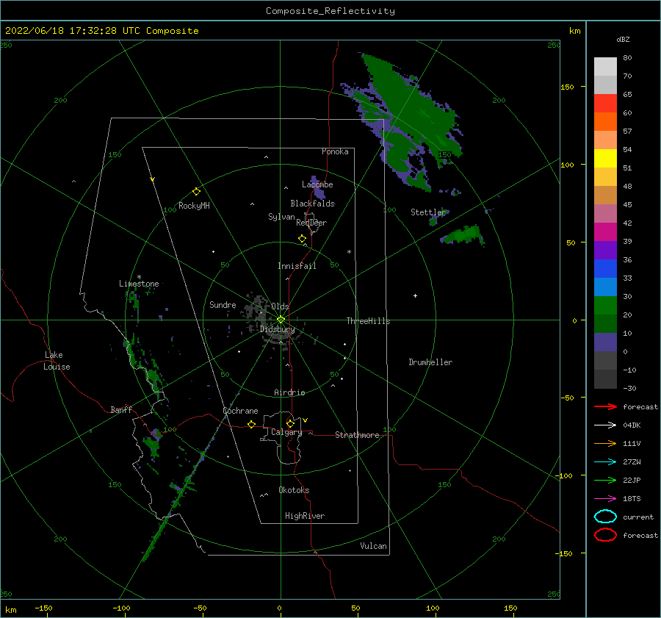This screenshot has height=618, width=661.
Task: Pick the blue swatch between 36 and 33 dBZ
Action: (x=605, y=268)
